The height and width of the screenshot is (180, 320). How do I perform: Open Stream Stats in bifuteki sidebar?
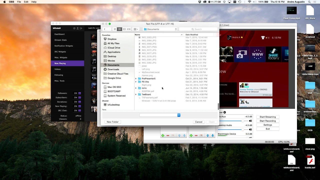pos(67,40)
